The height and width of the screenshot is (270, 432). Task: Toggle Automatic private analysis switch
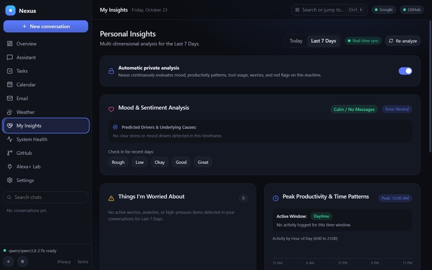coord(405,71)
